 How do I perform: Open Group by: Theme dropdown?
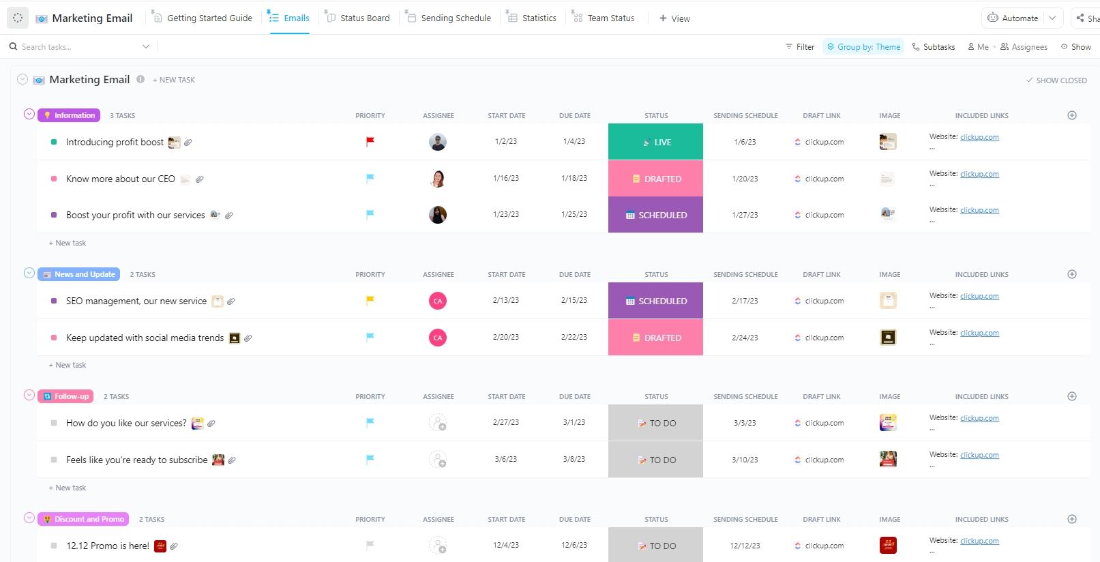[863, 47]
